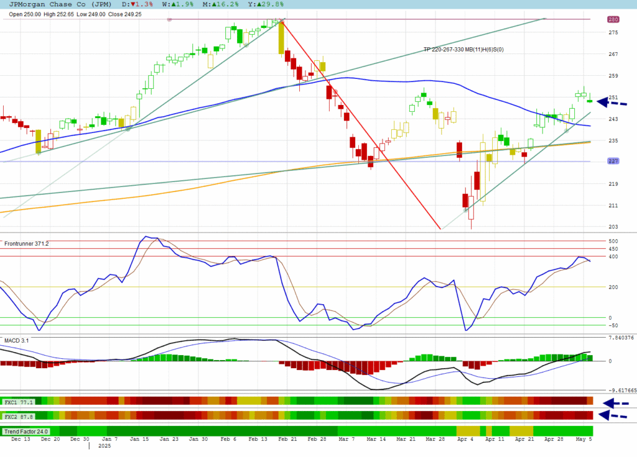Click the red 280 price level badge
Viewport: 637px width, 457px height.
click(x=613, y=19)
